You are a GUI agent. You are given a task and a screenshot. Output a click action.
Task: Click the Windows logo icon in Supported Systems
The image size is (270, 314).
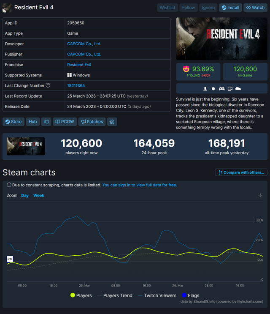coord(69,75)
